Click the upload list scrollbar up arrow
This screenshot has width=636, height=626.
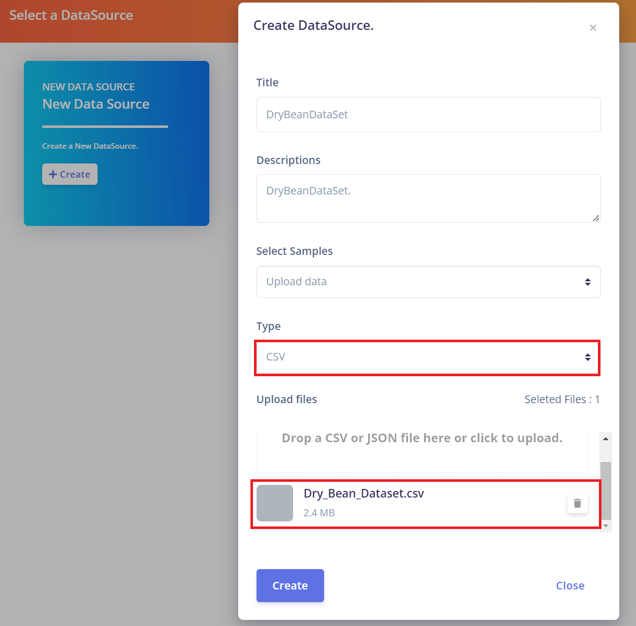pyautogui.click(x=606, y=439)
